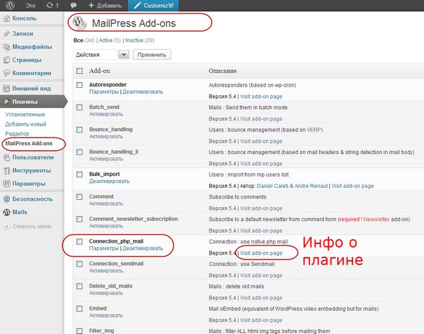Open the Добавить новый submenu item

[26, 124]
